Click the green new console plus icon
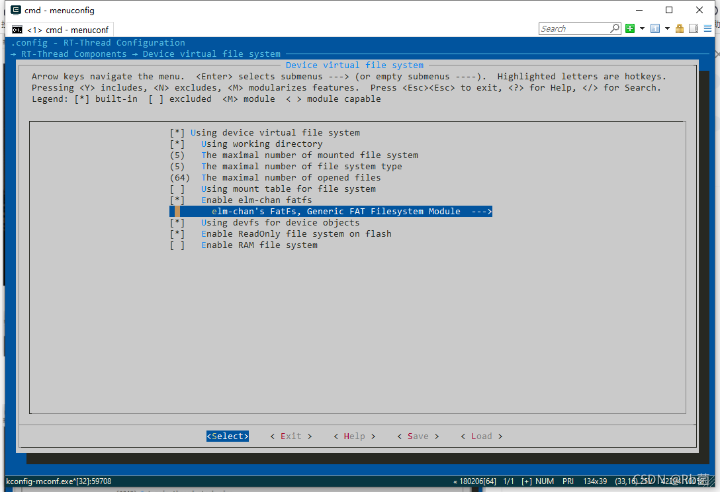This screenshot has height=492, width=720. click(x=630, y=28)
